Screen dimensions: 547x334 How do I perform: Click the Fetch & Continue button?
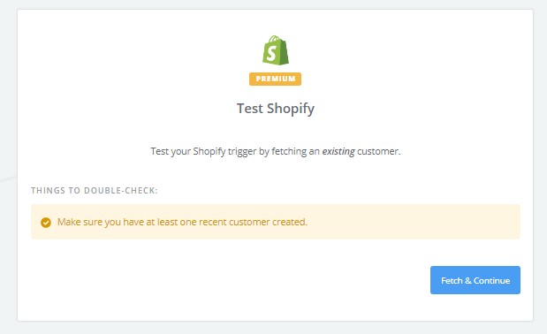(x=475, y=280)
